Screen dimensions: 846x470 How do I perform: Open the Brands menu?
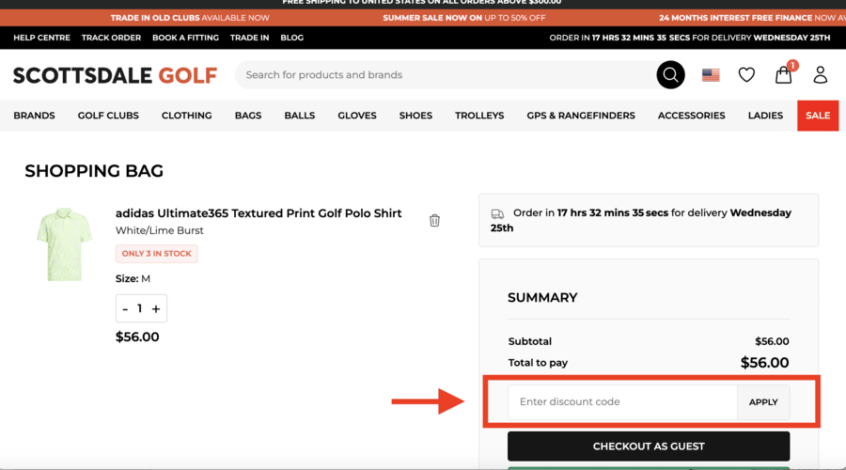tap(34, 116)
